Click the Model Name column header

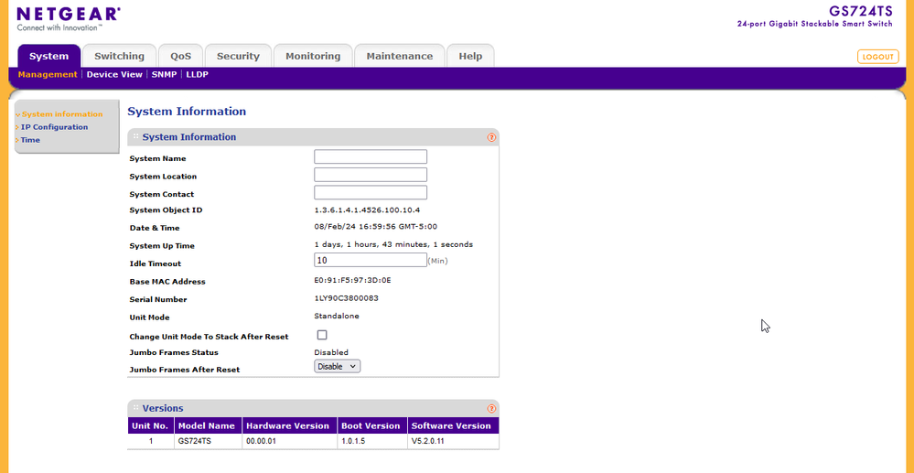coord(207,425)
